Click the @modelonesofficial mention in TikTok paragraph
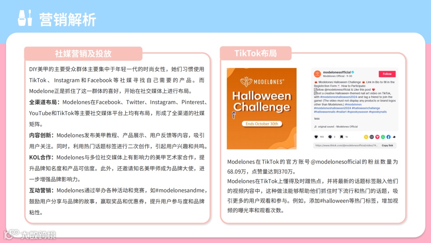The width and height of the screenshot is (431, 243). coord(335,161)
